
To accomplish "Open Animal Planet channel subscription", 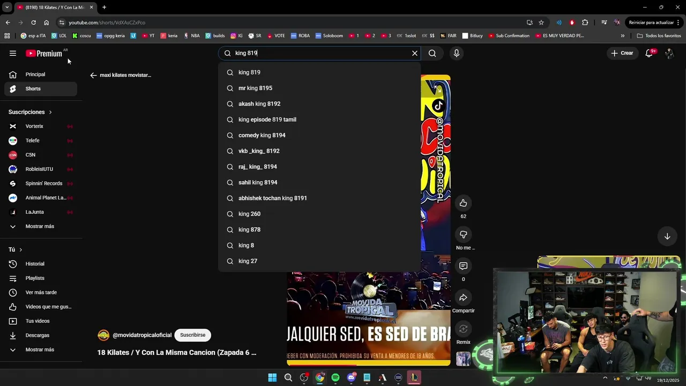I will point(41,198).
